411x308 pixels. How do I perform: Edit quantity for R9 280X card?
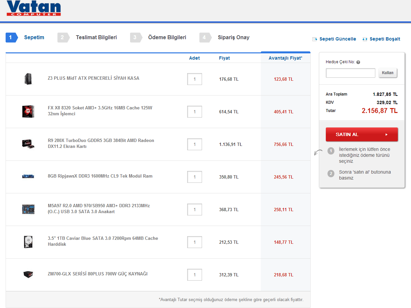tap(194, 144)
